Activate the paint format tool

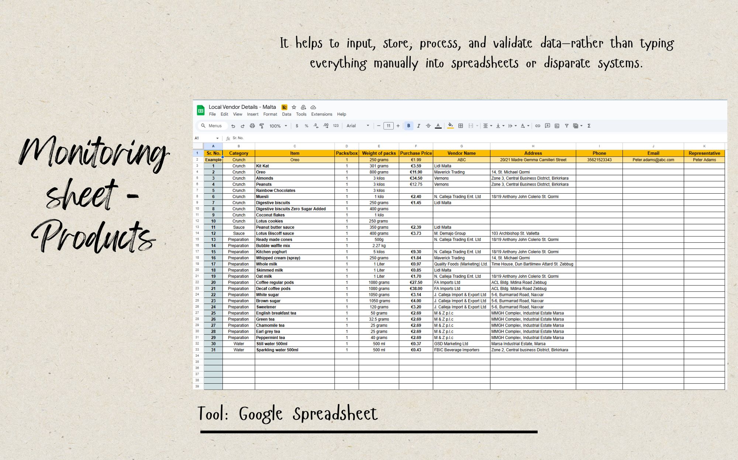(x=262, y=126)
